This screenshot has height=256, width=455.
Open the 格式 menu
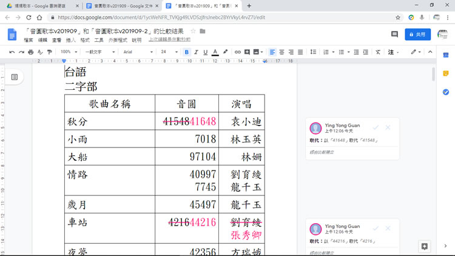pyautogui.click(x=85, y=40)
